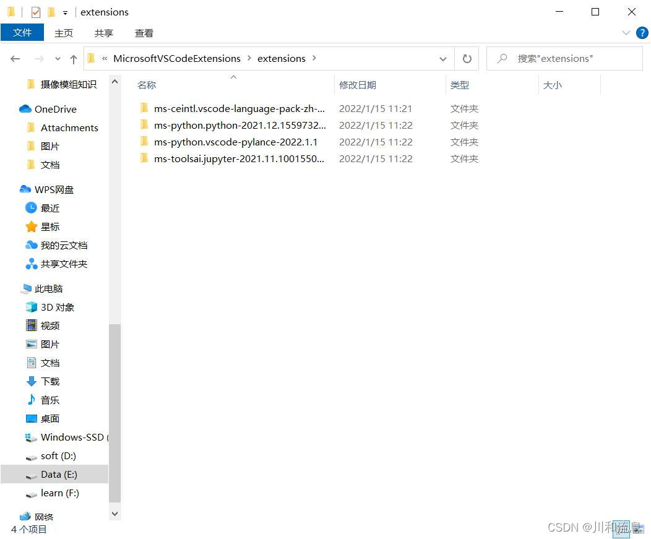
Task: Open 文档 folder under OneDrive
Action: [x=50, y=165]
